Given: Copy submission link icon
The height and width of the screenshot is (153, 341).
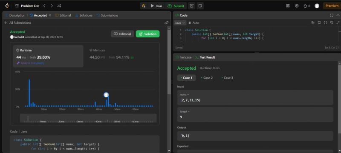Looking at the screenshot, I should 166,23.
